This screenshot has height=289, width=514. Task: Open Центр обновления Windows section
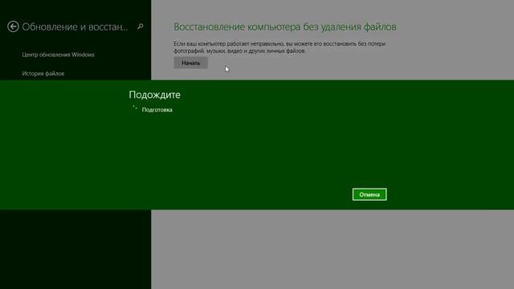pos(58,55)
